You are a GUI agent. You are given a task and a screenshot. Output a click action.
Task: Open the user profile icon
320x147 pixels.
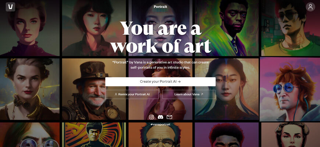tap(310, 7)
